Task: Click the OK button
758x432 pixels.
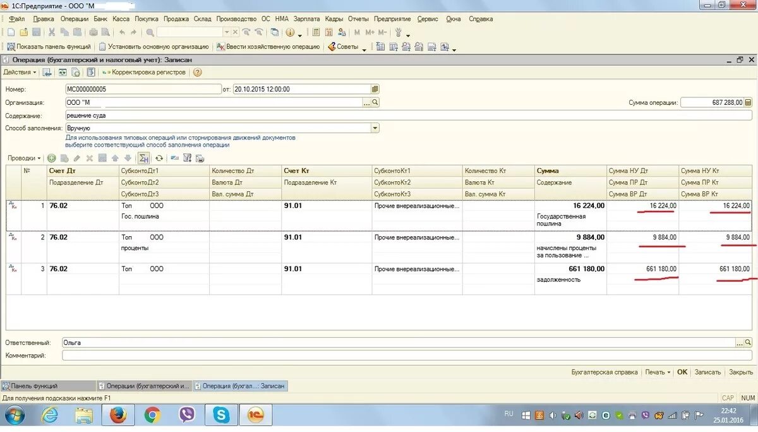Action: pos(682,372)
